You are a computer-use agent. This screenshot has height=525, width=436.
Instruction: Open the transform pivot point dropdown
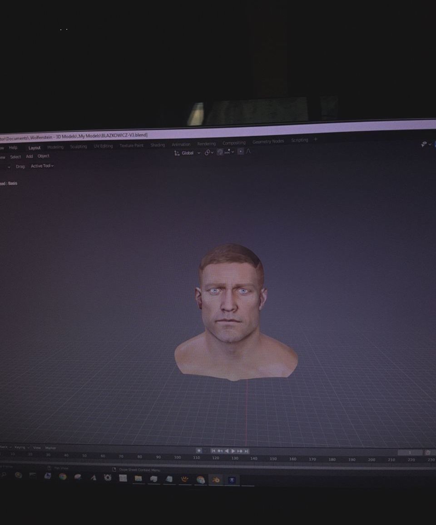click(209, 152)
